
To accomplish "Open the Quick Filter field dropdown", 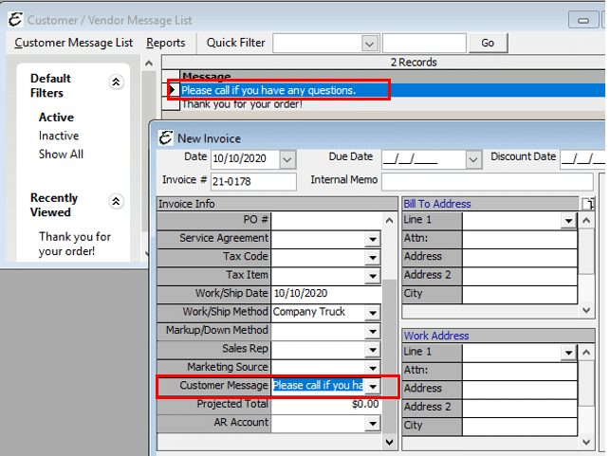I will [370, 44].
